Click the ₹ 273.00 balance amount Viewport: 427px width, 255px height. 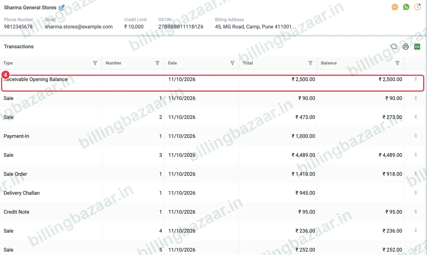(392, 117)
